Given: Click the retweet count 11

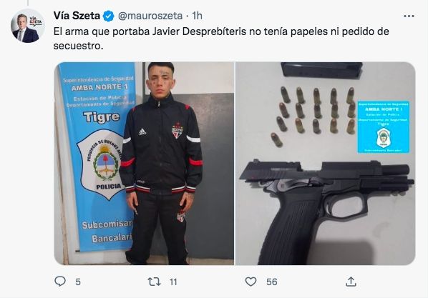Looking at the screenshot, I should (173, 282).
